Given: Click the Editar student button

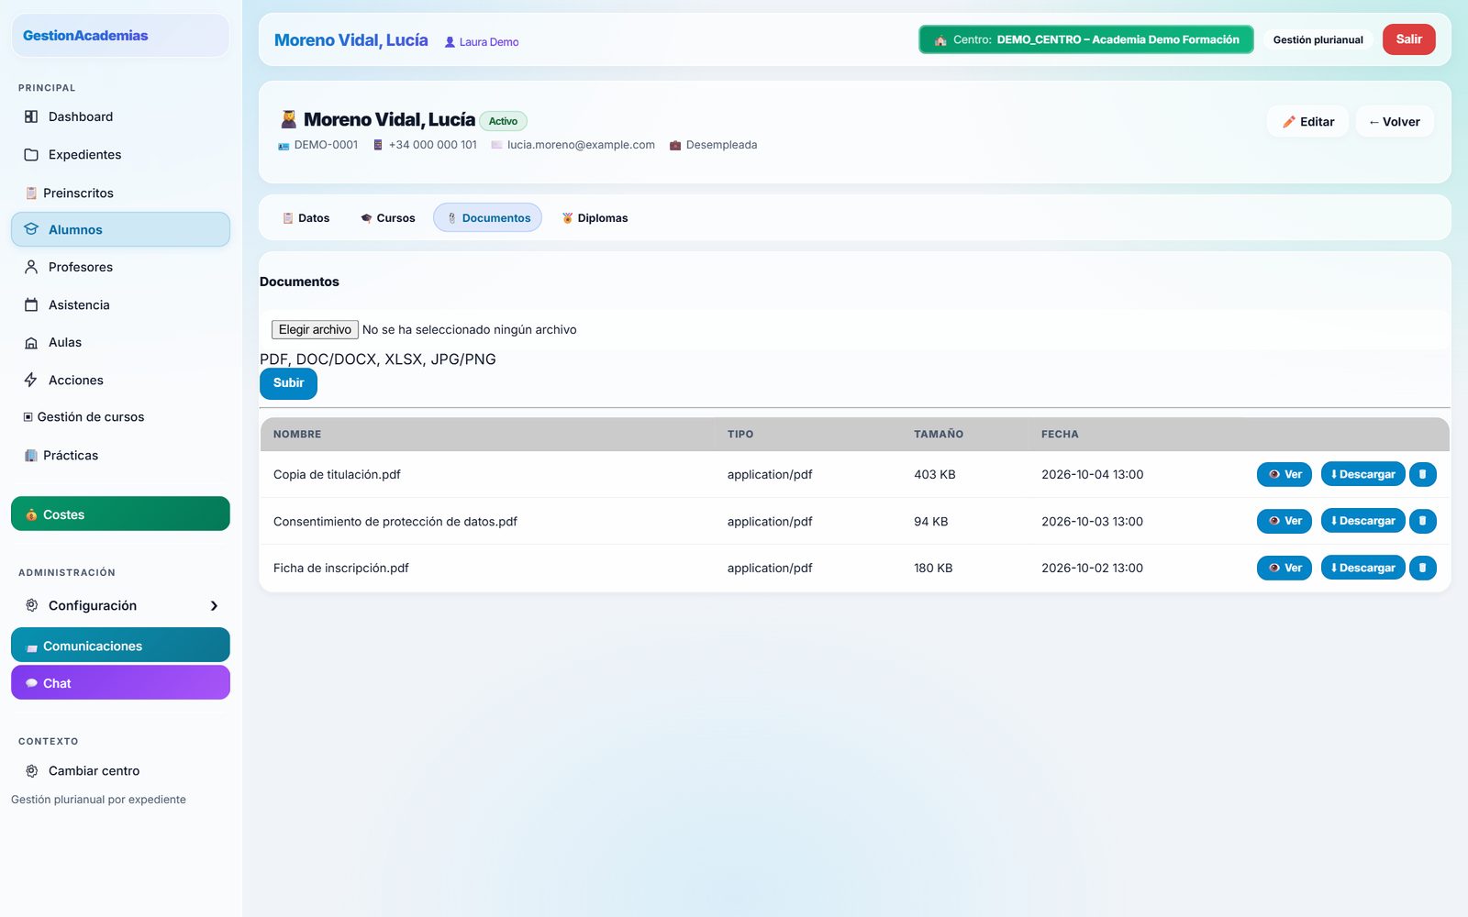Looking at the screenshot, I should (x=1307, y=121).
